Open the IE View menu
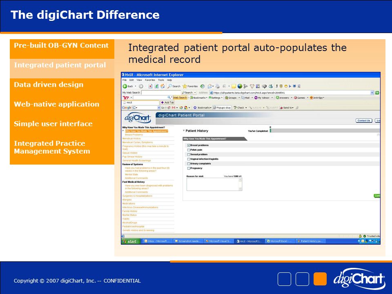Viewport: 392px width, 294px height. pyautogui.click(x=139, y=80)
